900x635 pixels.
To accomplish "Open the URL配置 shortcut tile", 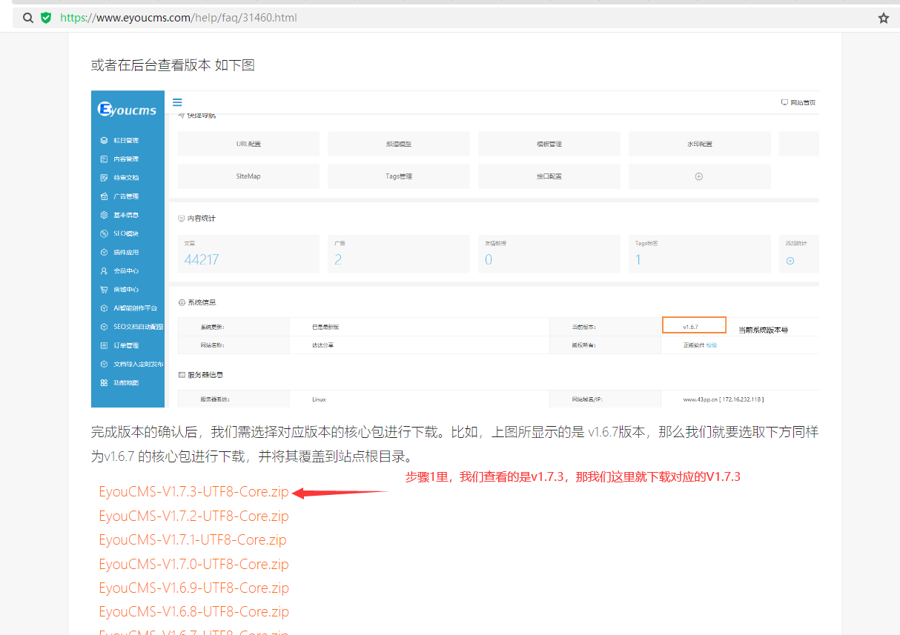I will point(248,144).
